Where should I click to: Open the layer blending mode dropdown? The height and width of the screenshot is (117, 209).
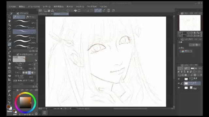[x=187, y=69]
